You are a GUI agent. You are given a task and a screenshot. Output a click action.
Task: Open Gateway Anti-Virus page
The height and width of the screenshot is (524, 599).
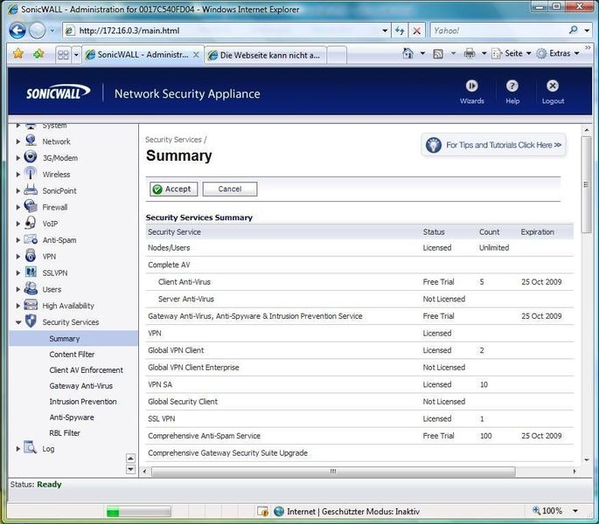tap(80, 385)
